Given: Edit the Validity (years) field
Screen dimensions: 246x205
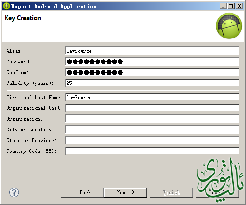Looking at the screenshot, I should pyautogui.click(x=152, y=83).
